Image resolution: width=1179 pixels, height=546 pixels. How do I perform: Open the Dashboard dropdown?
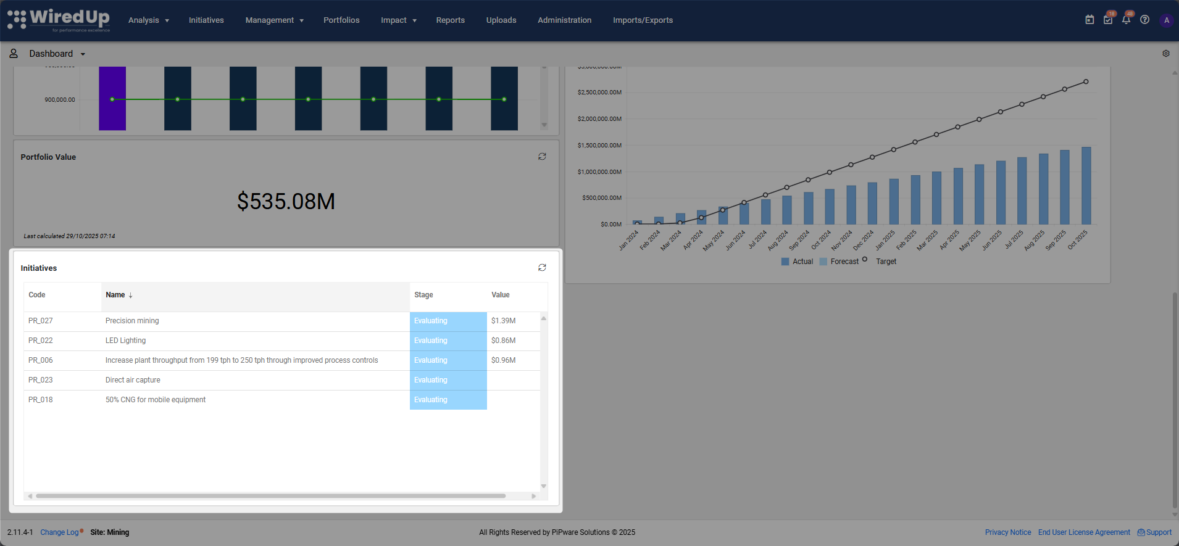click(57, 54)
